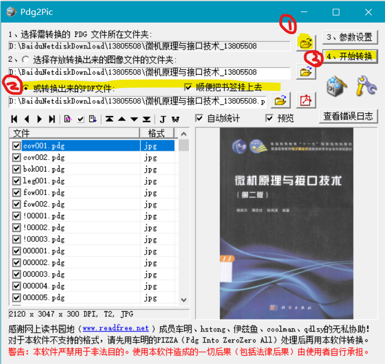Uncheck the cov002.pdg file checkbox
385x364 pixels.
point(16,157)
